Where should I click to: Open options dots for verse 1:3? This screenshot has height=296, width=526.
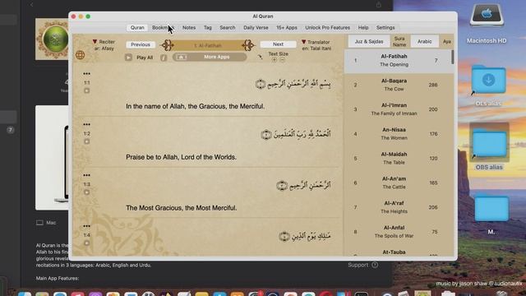coord(86,175)
